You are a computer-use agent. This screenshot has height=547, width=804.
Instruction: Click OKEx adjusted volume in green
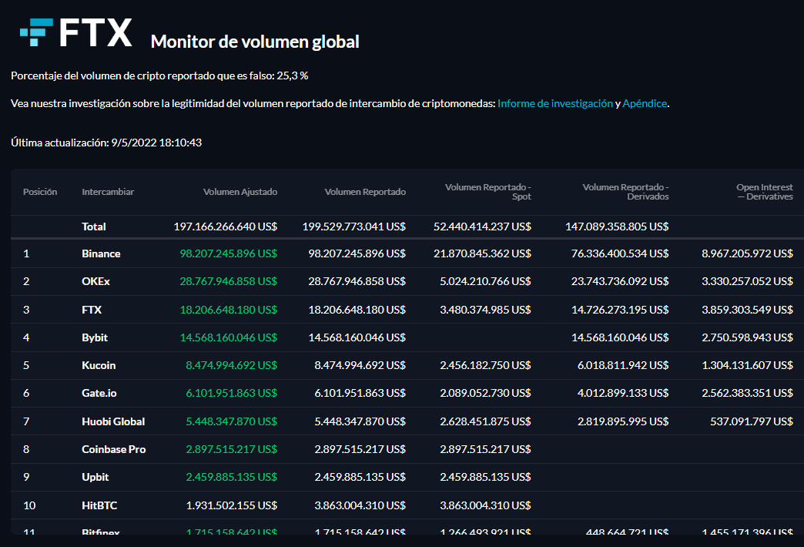click(x=228, y=281)
